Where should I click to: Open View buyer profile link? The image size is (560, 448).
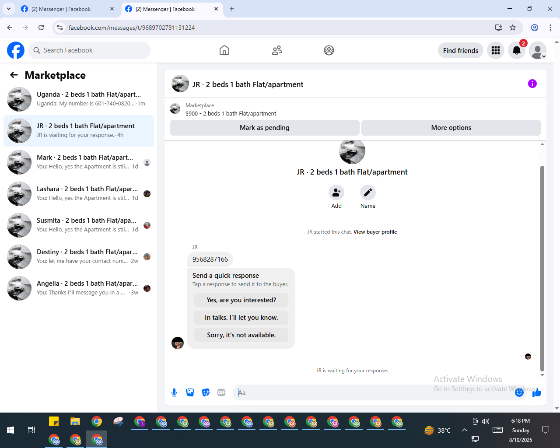tap(375, 232)
